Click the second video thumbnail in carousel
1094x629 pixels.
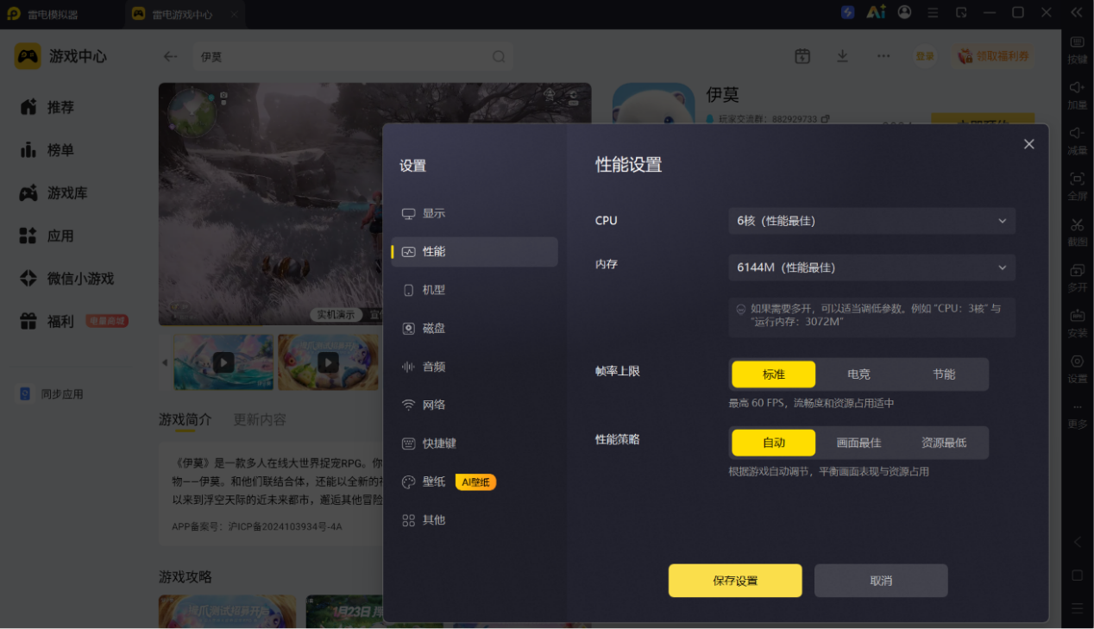[328, 362]
